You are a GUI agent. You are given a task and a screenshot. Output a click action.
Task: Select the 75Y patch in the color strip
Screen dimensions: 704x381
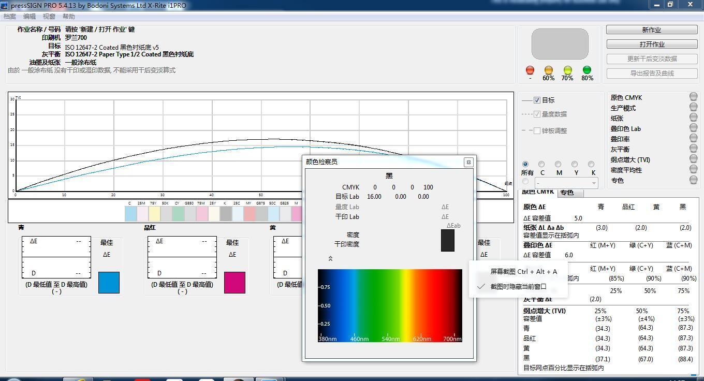[x=154, y=213]
